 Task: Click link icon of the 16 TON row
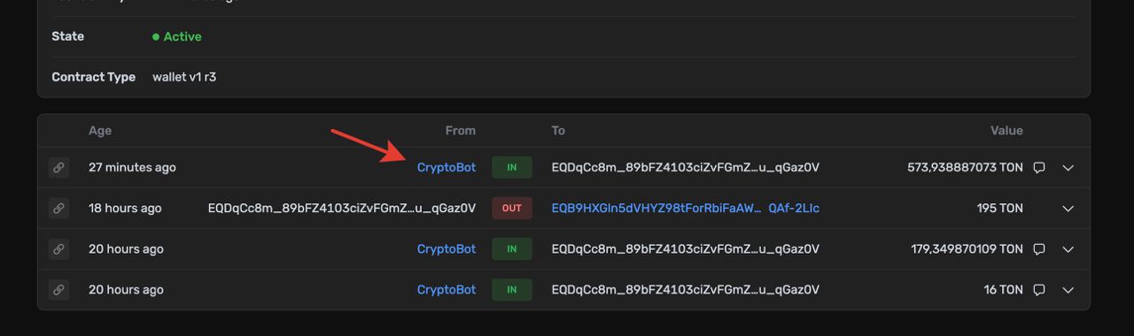[x=58, y=289]
